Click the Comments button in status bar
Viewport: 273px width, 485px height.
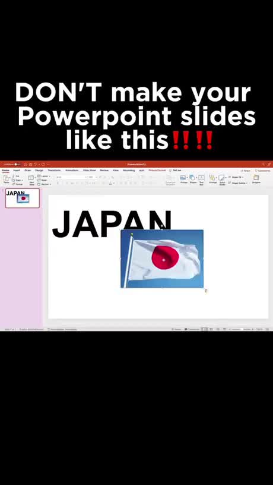click(x=192, y=329)
